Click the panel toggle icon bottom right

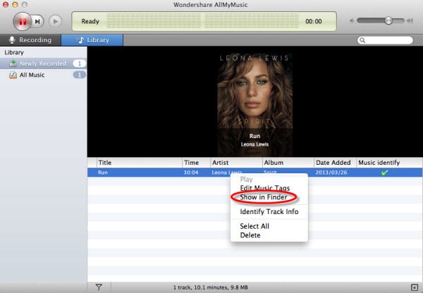(x=415, y=287)
